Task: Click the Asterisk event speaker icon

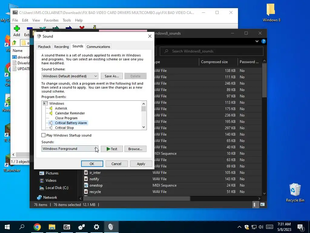Action: (x=51, y=108)
